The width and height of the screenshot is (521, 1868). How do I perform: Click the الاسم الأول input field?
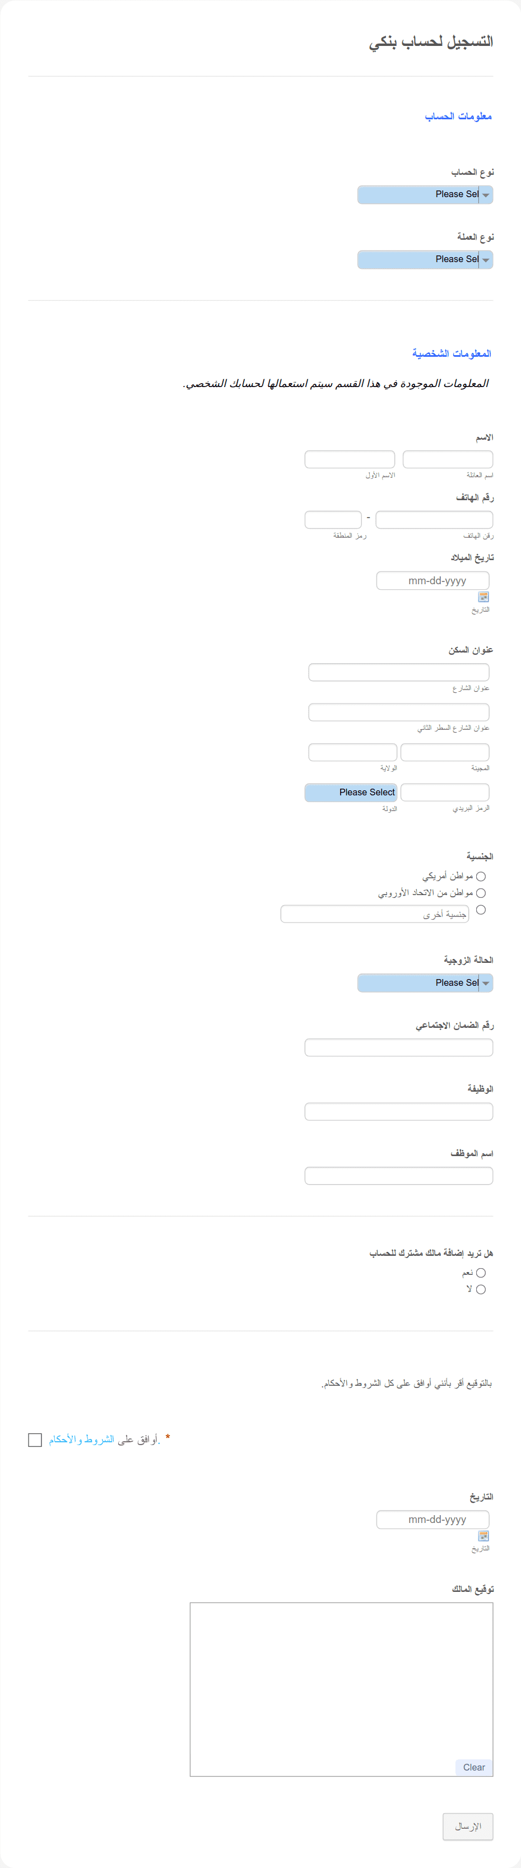click(x=350, y=459)
